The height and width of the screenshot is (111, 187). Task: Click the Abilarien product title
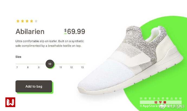click(30, 32)
